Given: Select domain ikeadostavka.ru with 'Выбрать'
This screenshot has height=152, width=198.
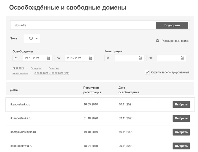Looking at the screenshot, I should [x=181, y=105].
